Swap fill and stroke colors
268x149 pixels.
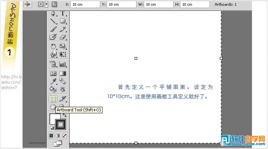tap(65, 115)
